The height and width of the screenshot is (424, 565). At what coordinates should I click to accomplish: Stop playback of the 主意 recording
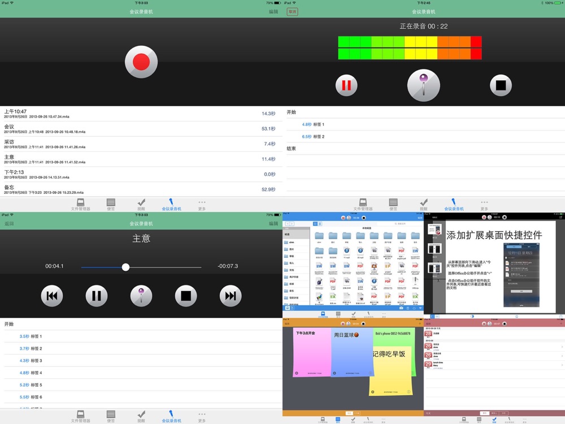pos(185,295)
